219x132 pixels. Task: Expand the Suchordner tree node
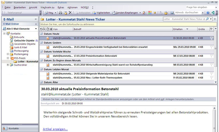pyautogui.click(x=8, y=65)
